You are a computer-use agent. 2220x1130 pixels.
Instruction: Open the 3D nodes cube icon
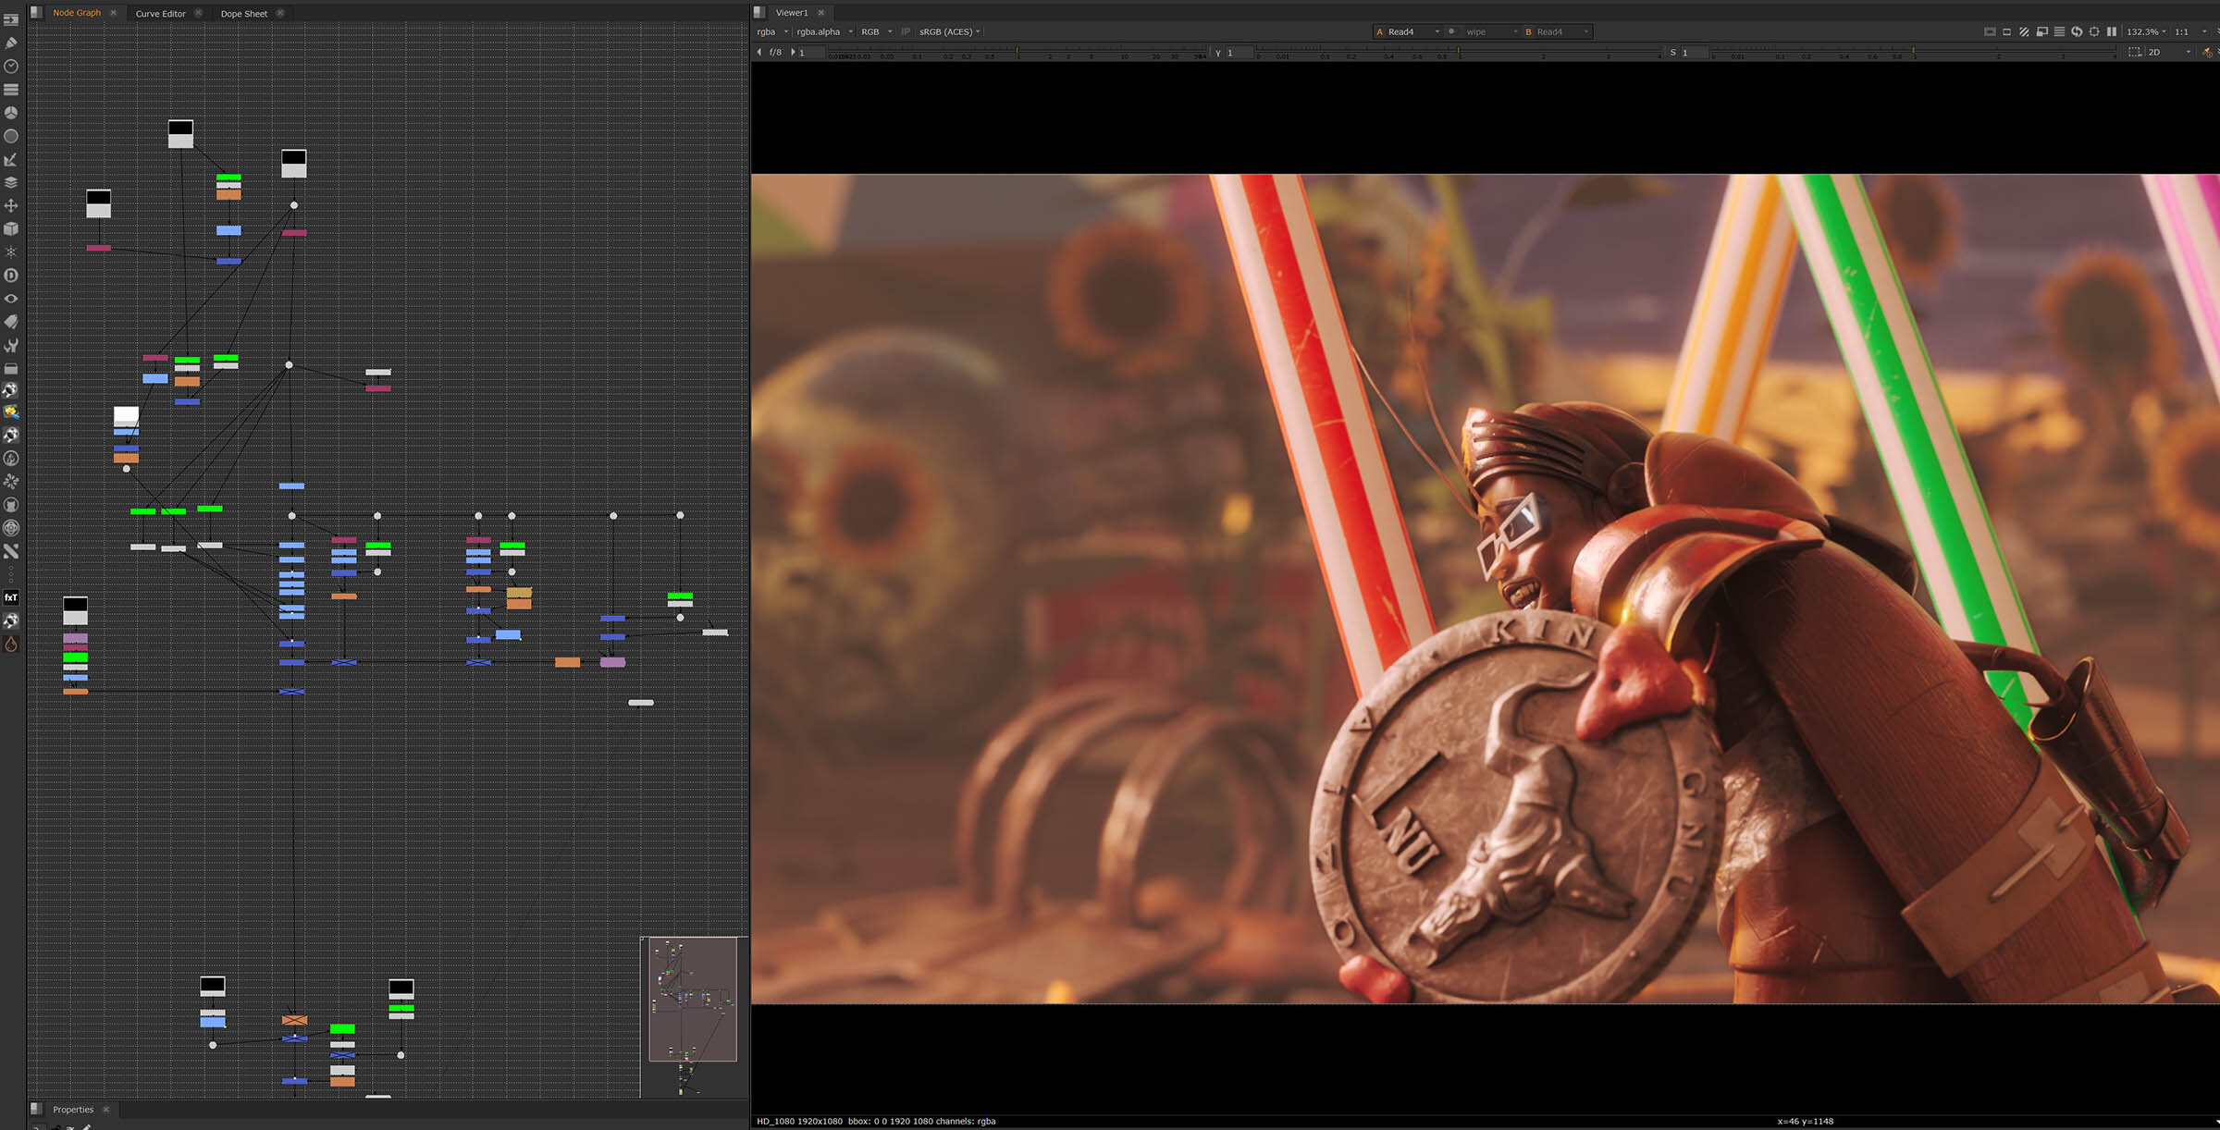[11, 228]
